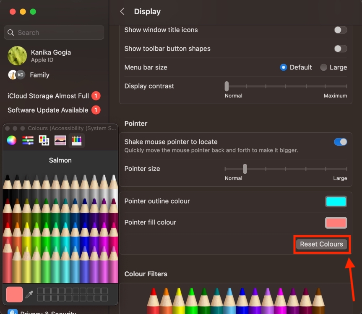Open the Colour Palettes picker
This screenshot has height=314, width=362.
tap(44, 140)
